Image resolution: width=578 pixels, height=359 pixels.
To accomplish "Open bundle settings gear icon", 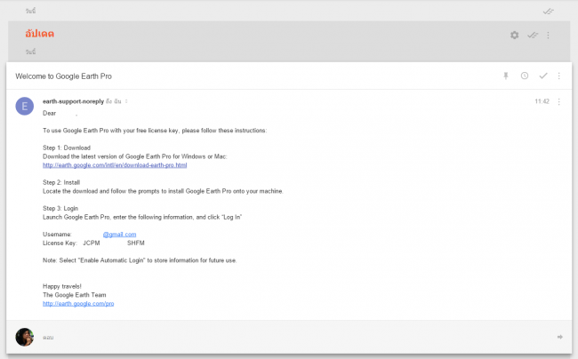I will [x=514, y=35].
